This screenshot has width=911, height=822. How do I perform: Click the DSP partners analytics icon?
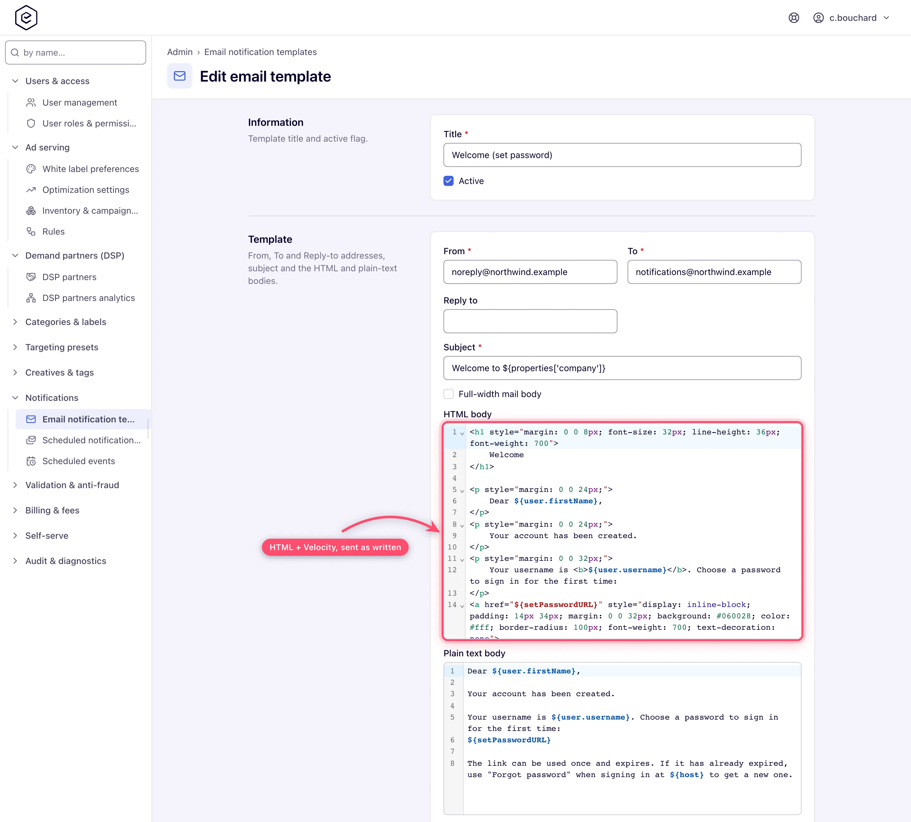point(31,298)
